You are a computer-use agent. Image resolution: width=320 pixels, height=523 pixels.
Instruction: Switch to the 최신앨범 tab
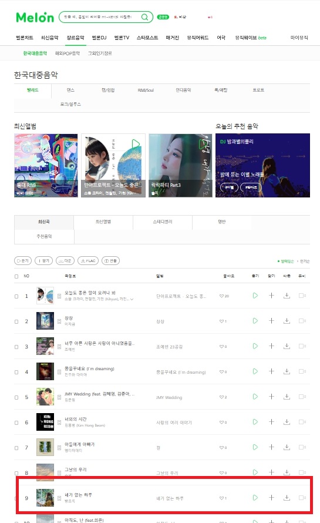(103, 222)
